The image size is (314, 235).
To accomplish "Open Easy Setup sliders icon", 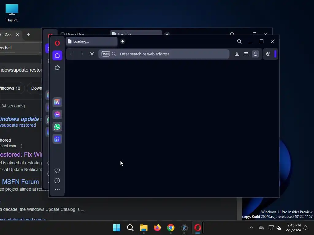I will [x=246, y=54].
